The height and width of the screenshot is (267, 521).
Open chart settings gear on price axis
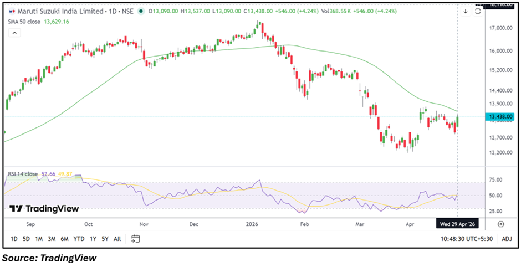click(500, 224)
